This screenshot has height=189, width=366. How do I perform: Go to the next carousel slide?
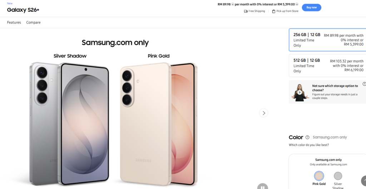coord(263,113)
